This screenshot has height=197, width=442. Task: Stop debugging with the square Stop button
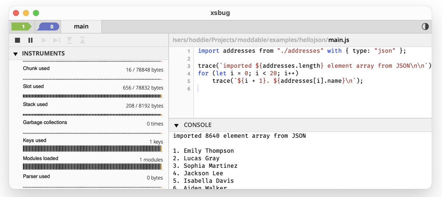[17, 40]
